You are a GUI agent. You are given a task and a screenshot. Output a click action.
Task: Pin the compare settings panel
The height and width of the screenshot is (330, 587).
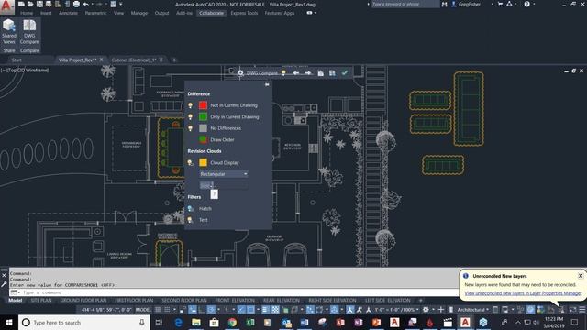[x=267, y=85]
